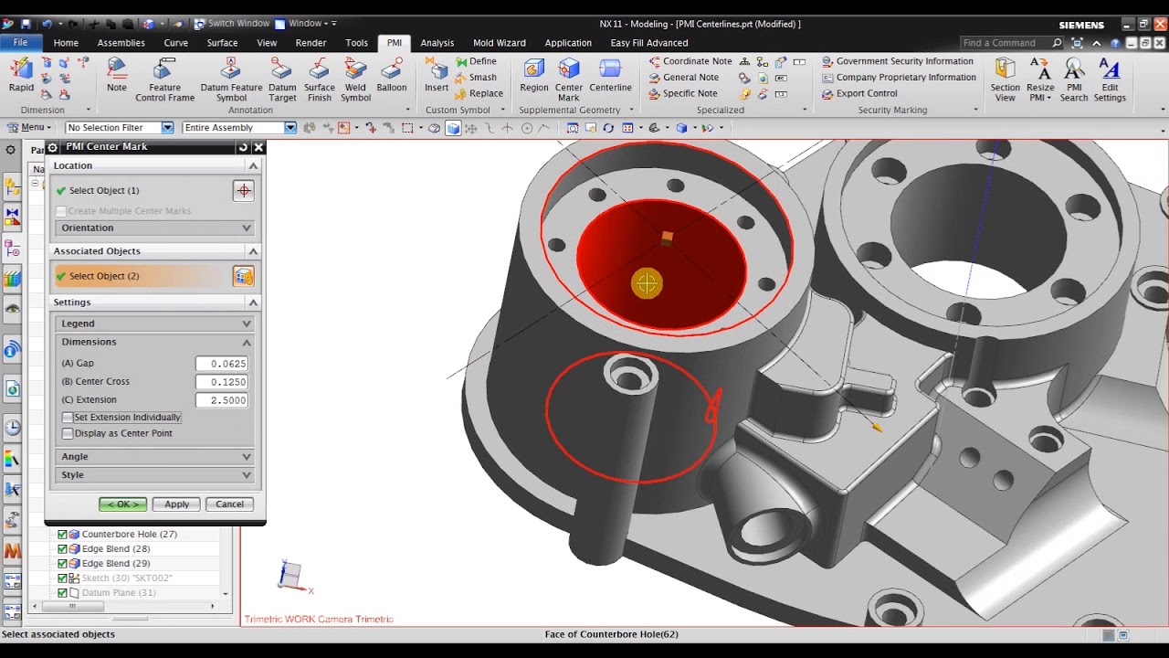Select the Center Mark tool
The width and height of the screenshot is (1169, 658).
click(569, 80)
